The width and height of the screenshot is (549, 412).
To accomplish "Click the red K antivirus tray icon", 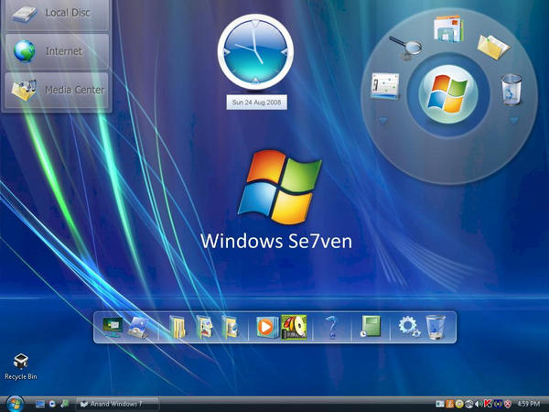I will coord(488,405).
